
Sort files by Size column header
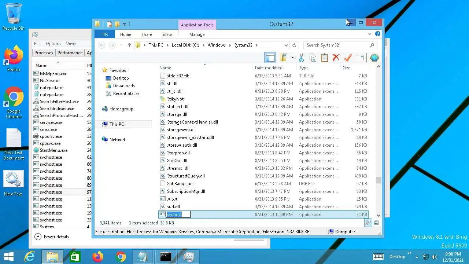coord(347,68)
